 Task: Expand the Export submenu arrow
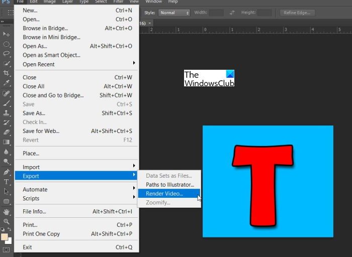point(134,175)
